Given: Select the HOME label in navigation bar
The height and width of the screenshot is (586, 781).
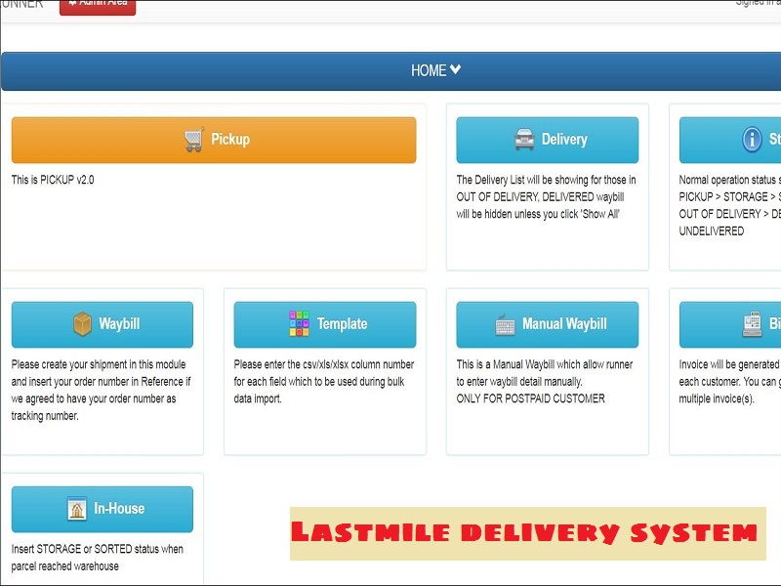Looking at the screenshot, I should tap(428, 70).
